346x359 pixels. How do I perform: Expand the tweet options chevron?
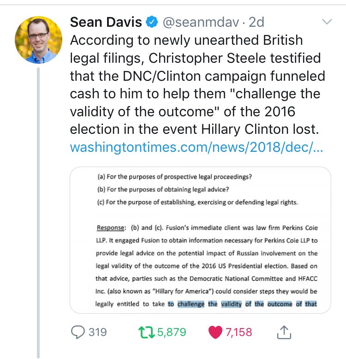[x=326, y=22]
